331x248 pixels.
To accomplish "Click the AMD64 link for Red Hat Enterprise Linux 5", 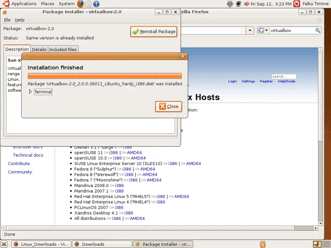I will [x=181, y=197].
